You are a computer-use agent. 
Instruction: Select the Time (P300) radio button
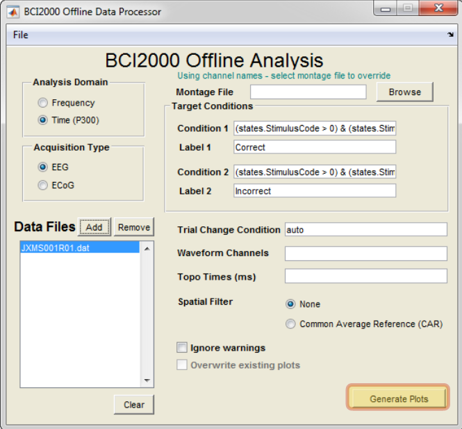[42, 120]
